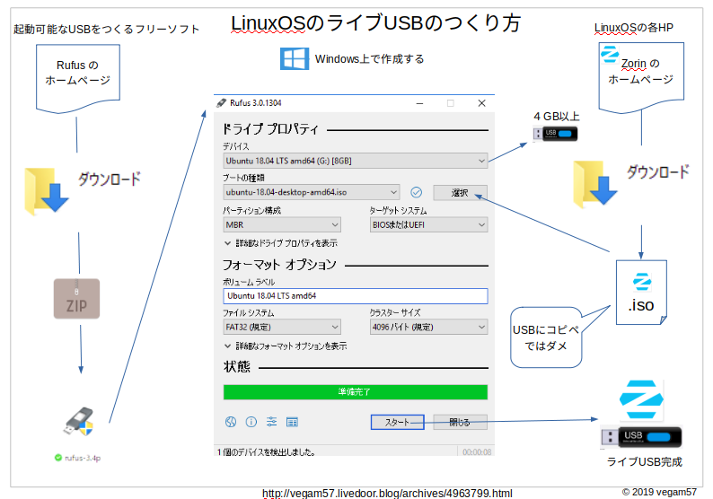
Task: Open the file system FAT32 dropdown
Action: (x=282, y=328)
